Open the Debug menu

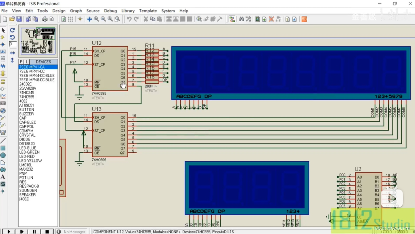[110, 11]
